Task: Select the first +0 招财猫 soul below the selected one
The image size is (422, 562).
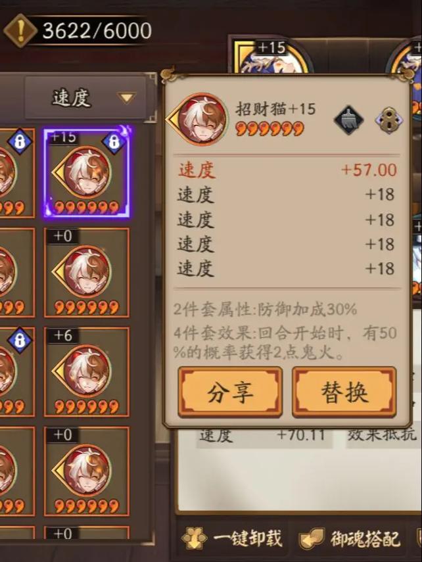Action: click(x=86, y=272)
